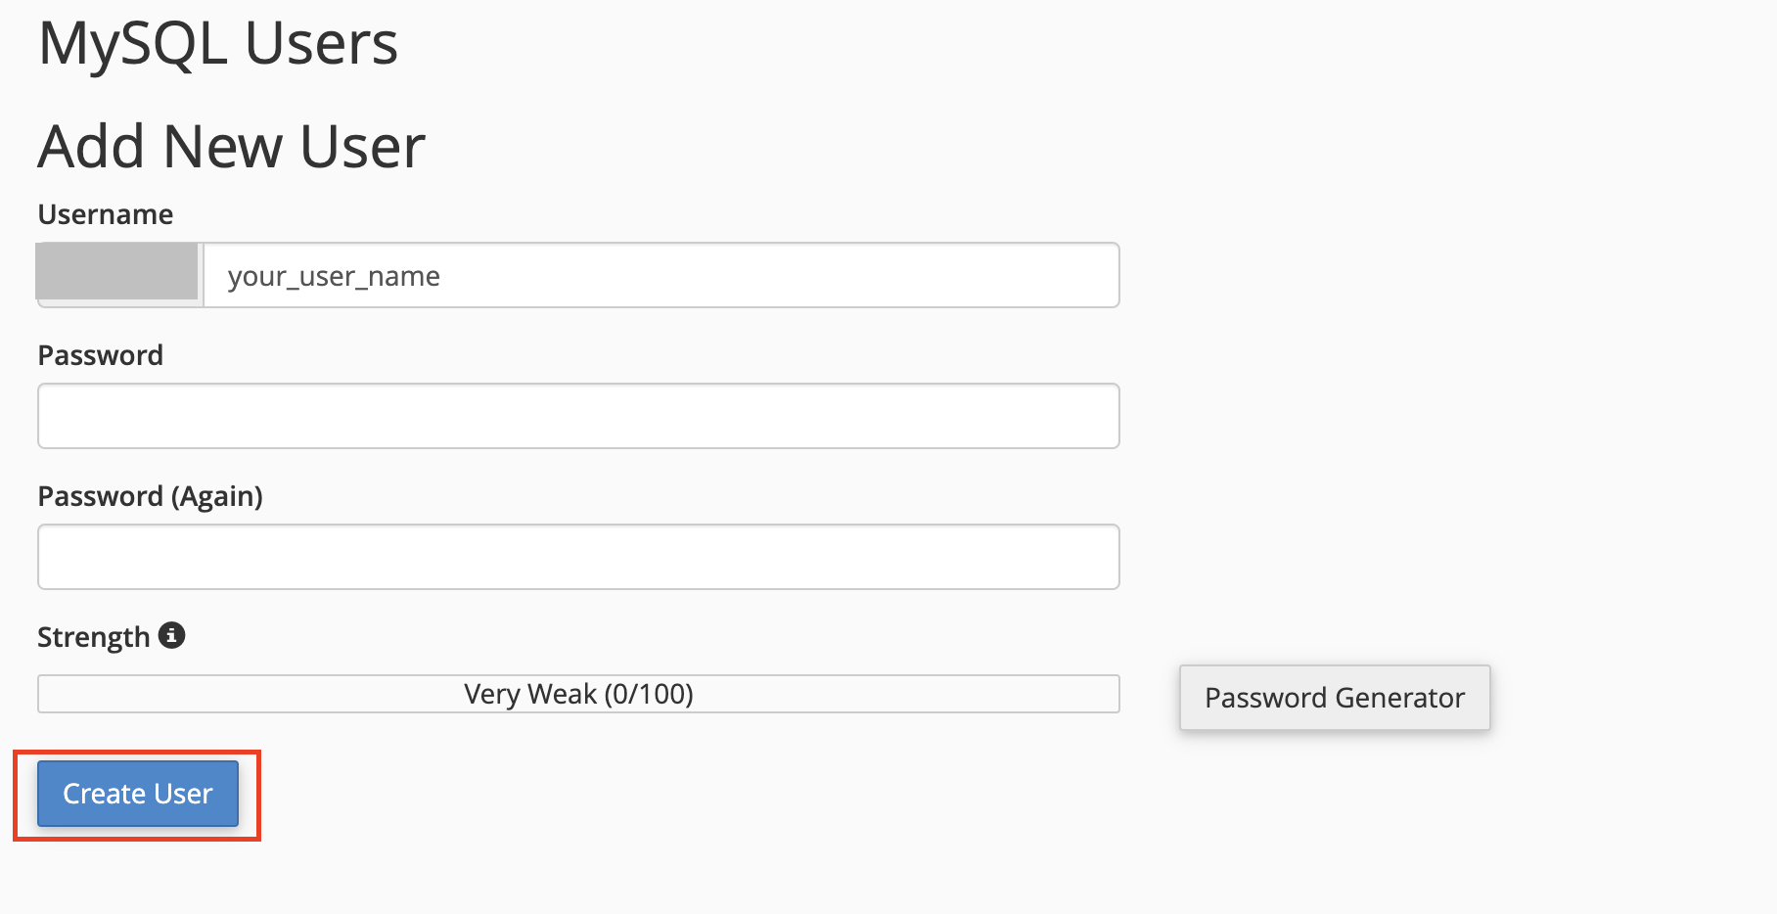Select the Password (Again) input box

click(x=578, y=557)
